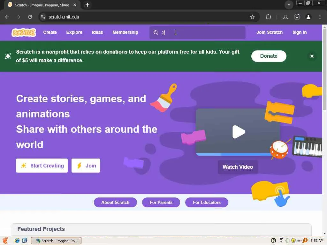Screen dimensions: 327x245
Task: Open the taskbar start foot icon
Action: 5,241
